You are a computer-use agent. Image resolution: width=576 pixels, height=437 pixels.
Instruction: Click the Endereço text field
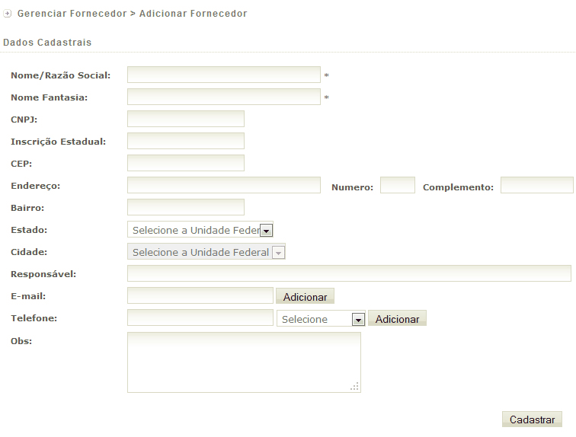(223, 185)
